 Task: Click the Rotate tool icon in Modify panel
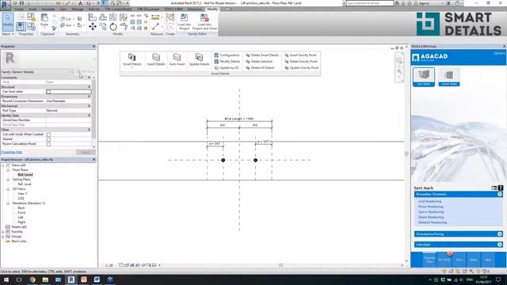[x=112, y=27]
